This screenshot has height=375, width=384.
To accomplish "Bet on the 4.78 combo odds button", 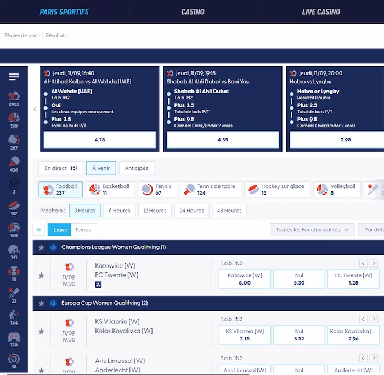I will coord(100,140).
